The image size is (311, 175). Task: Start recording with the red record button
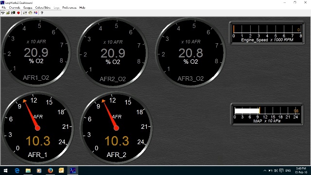click(x=18, y=13)
